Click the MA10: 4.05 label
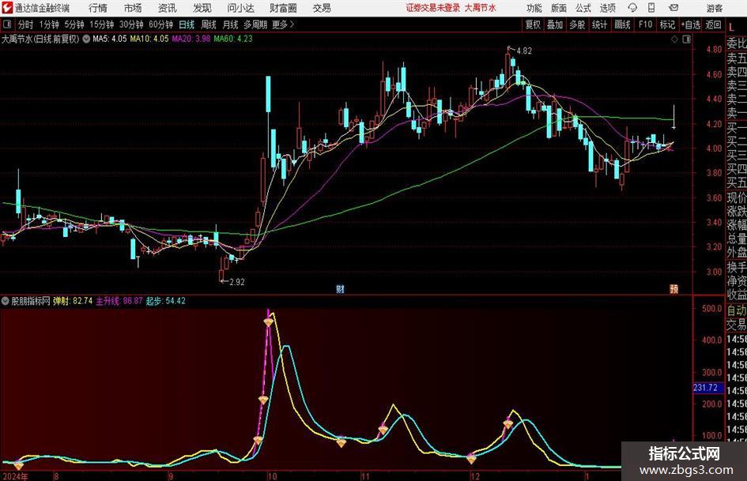The width and height of the screenshot is (747, 481). tap(149, 39)
